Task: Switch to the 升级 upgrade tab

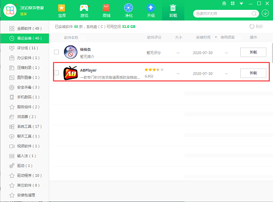Action: 151,11
